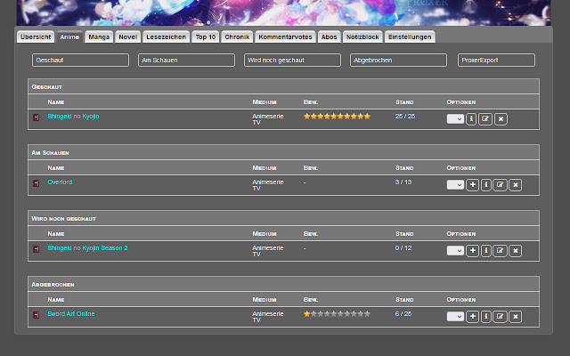This screenshot has height=356, width=570.
Task: Open the options dropdown for Sword Art Online
Action: point(455,316)
